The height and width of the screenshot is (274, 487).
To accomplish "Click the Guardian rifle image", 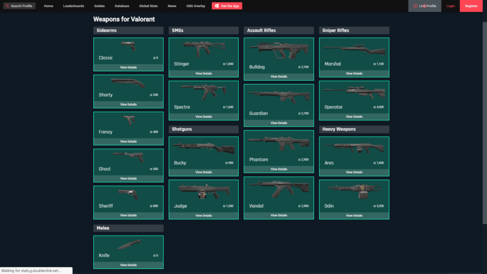I will point(279,97).
